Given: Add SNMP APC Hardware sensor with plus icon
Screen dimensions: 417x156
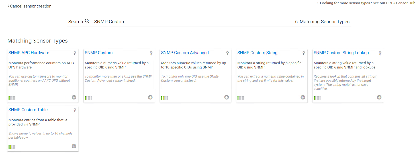Looking at the screenshot, I should (74, 97).
